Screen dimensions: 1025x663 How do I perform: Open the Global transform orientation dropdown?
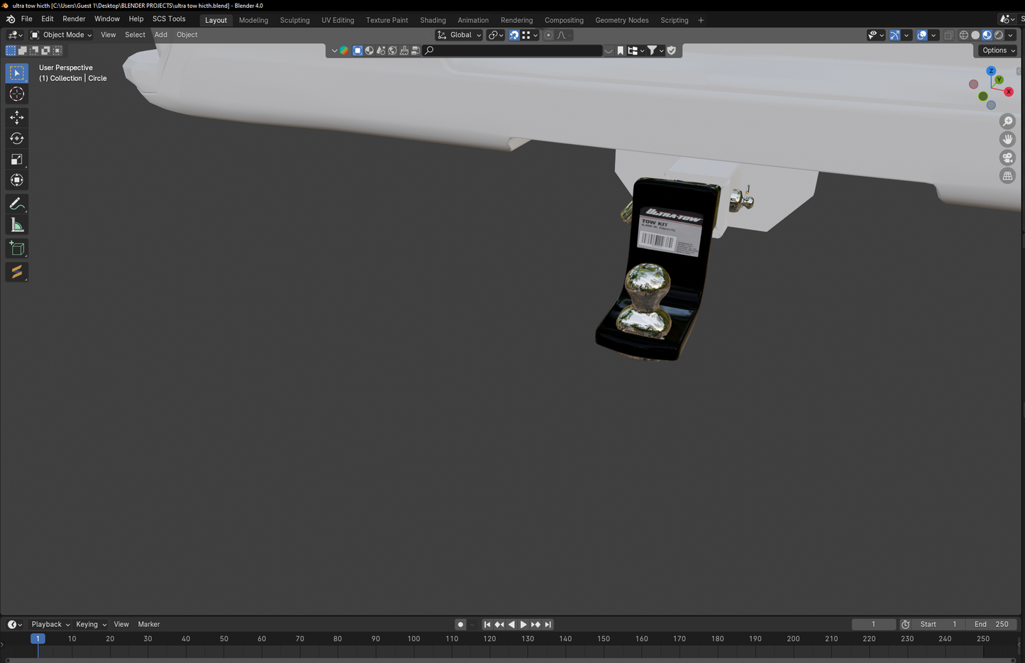coord(460,35)
